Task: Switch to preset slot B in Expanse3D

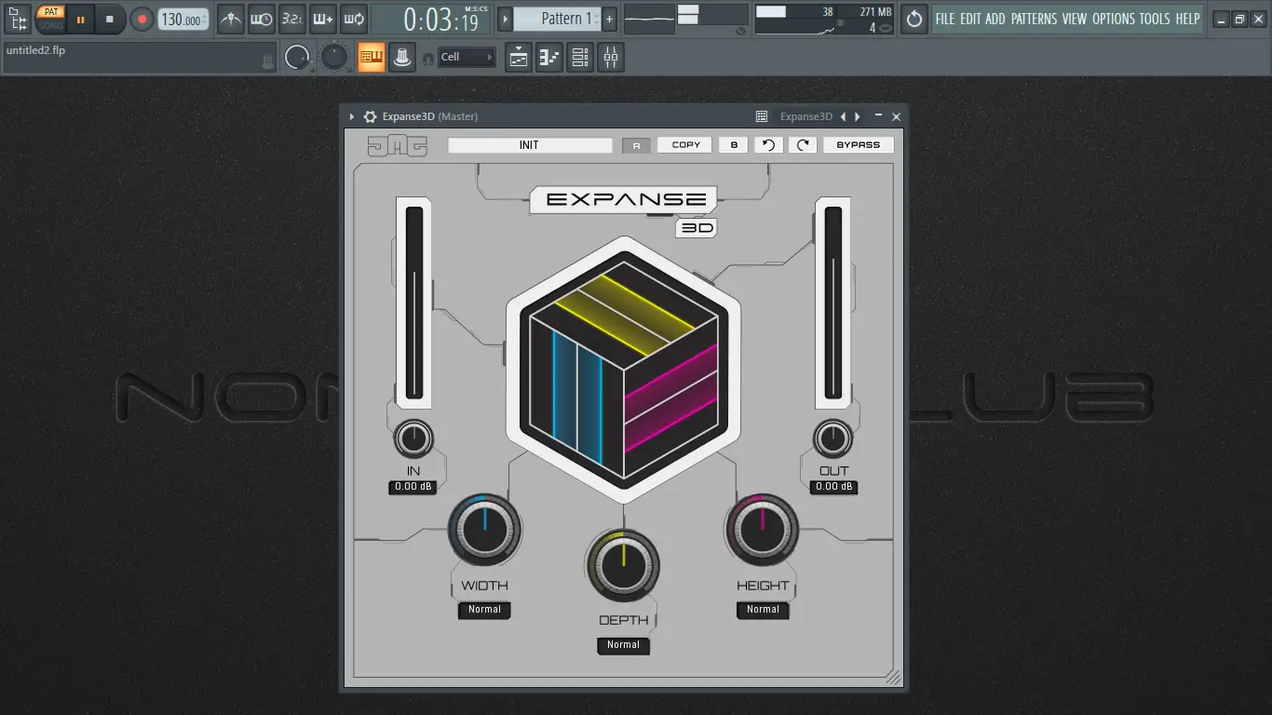Action: coord(733,144)
